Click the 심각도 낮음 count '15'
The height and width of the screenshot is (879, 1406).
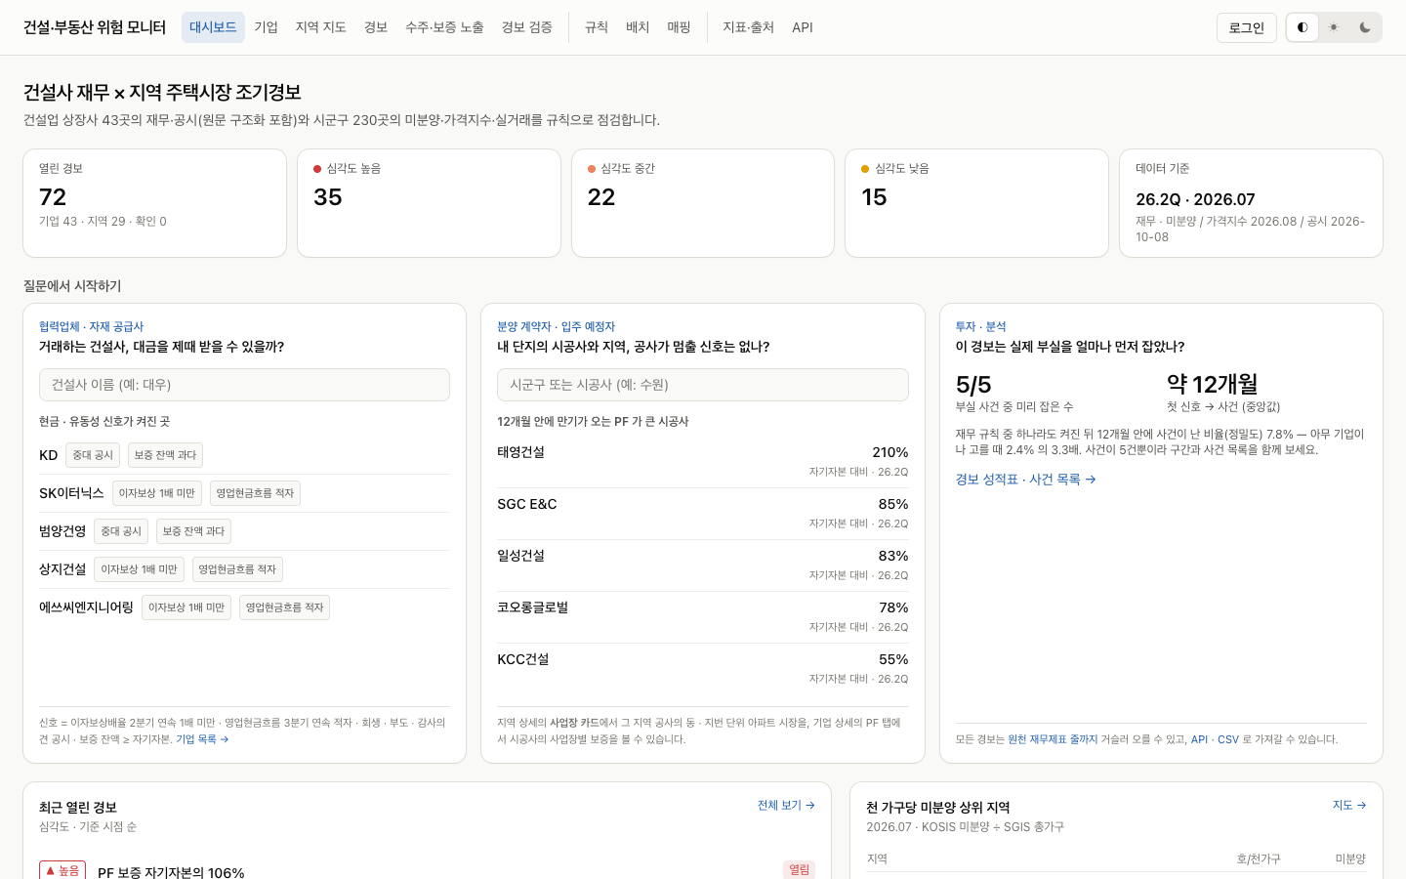(874, 197)
